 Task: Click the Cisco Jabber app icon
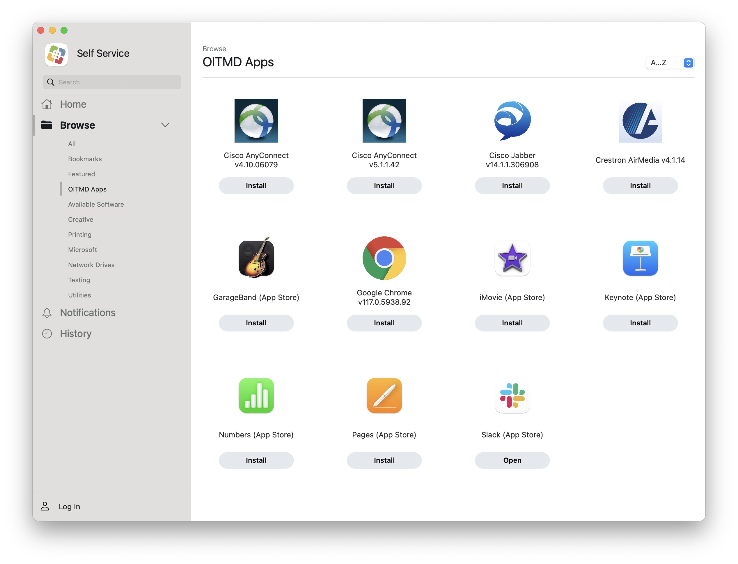pos(512,120)
